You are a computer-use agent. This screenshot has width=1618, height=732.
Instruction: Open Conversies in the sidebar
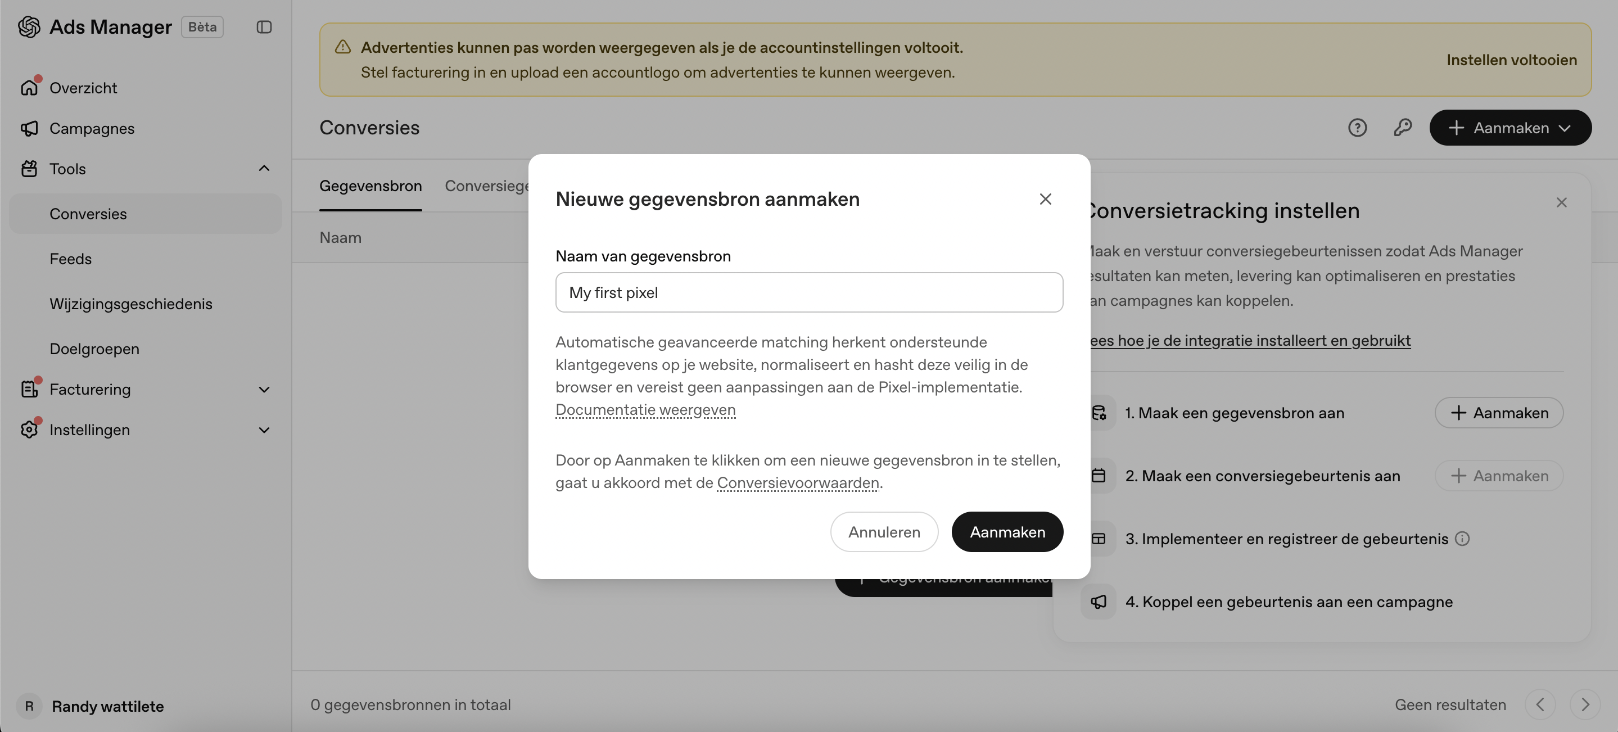[146, 214]
